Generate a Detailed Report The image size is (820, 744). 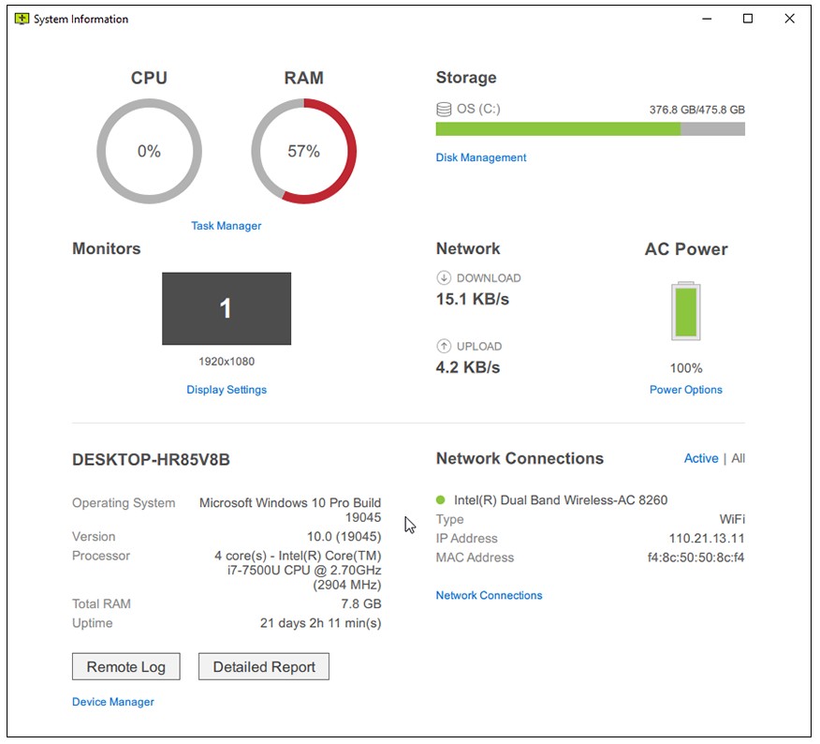pos(263,666)
